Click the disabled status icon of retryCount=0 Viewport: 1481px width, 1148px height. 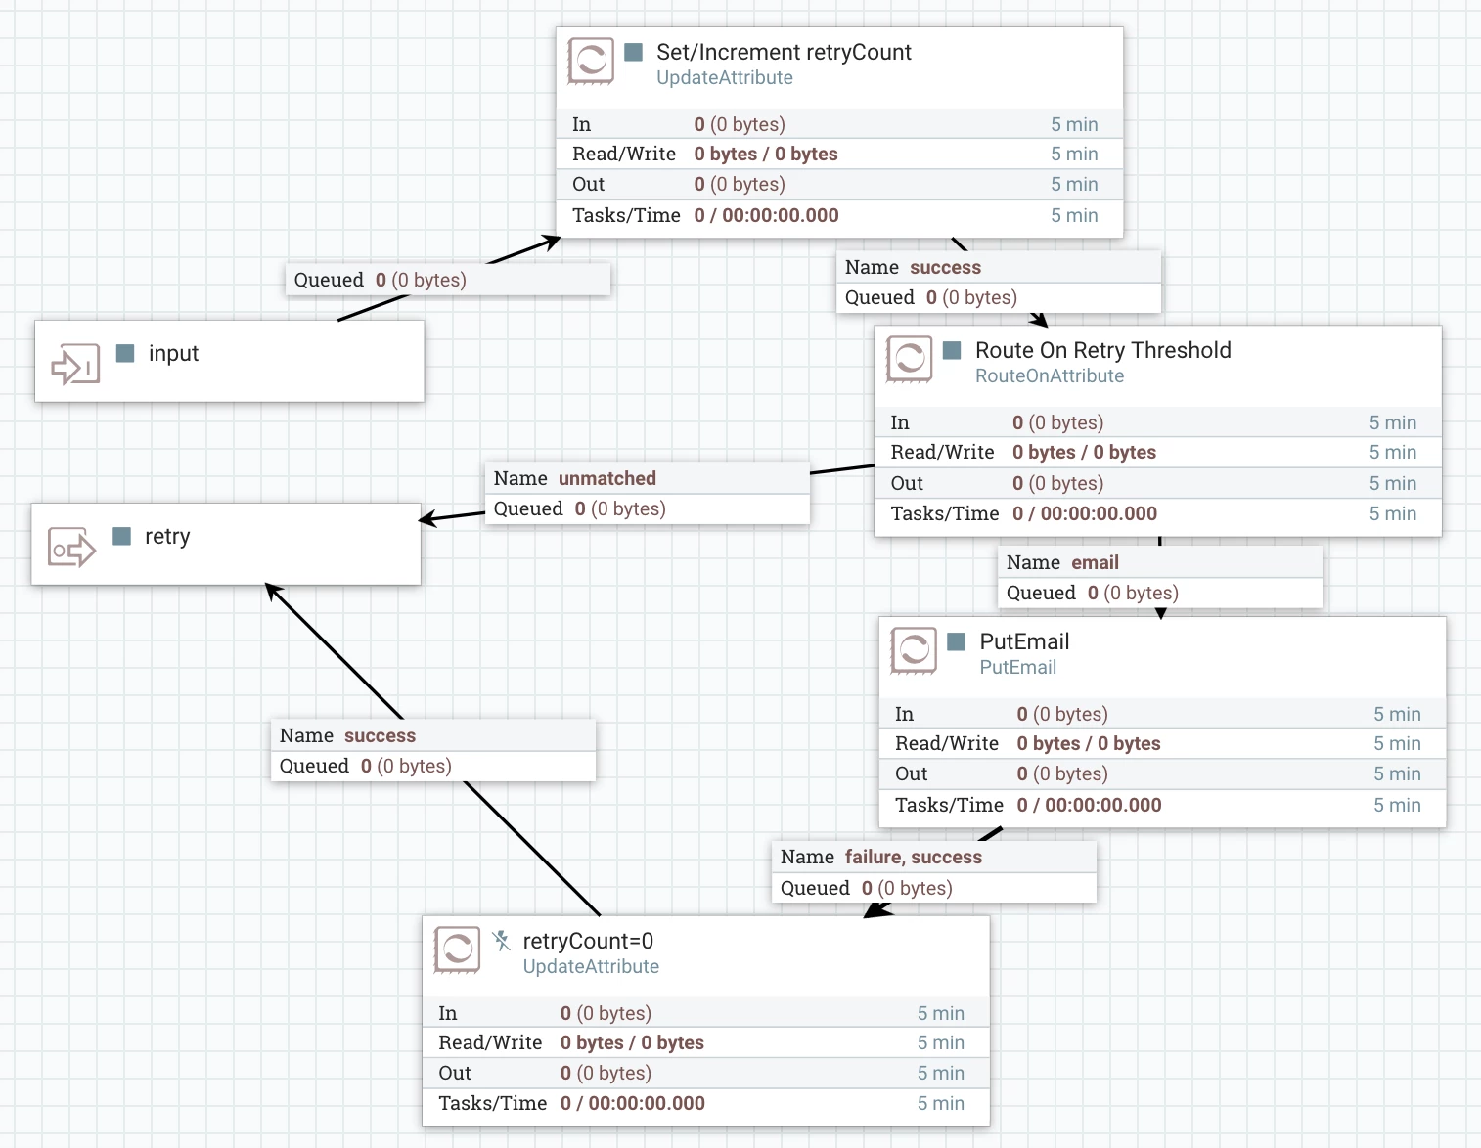click(501, 941)
